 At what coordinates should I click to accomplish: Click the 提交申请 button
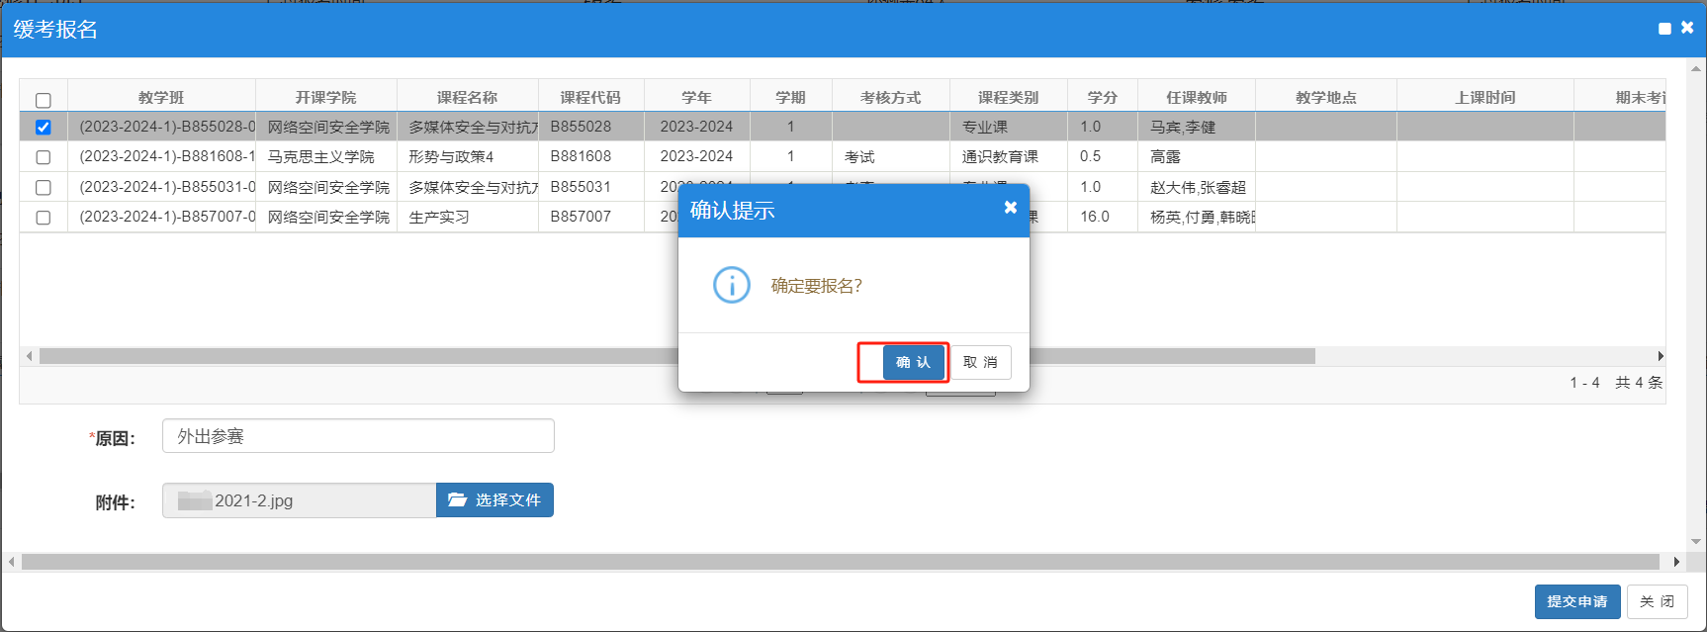[1577, 601]
